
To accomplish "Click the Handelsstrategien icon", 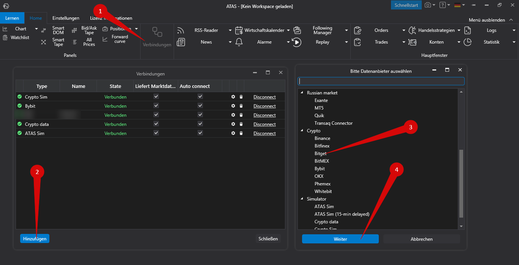I will pos(412,30).
